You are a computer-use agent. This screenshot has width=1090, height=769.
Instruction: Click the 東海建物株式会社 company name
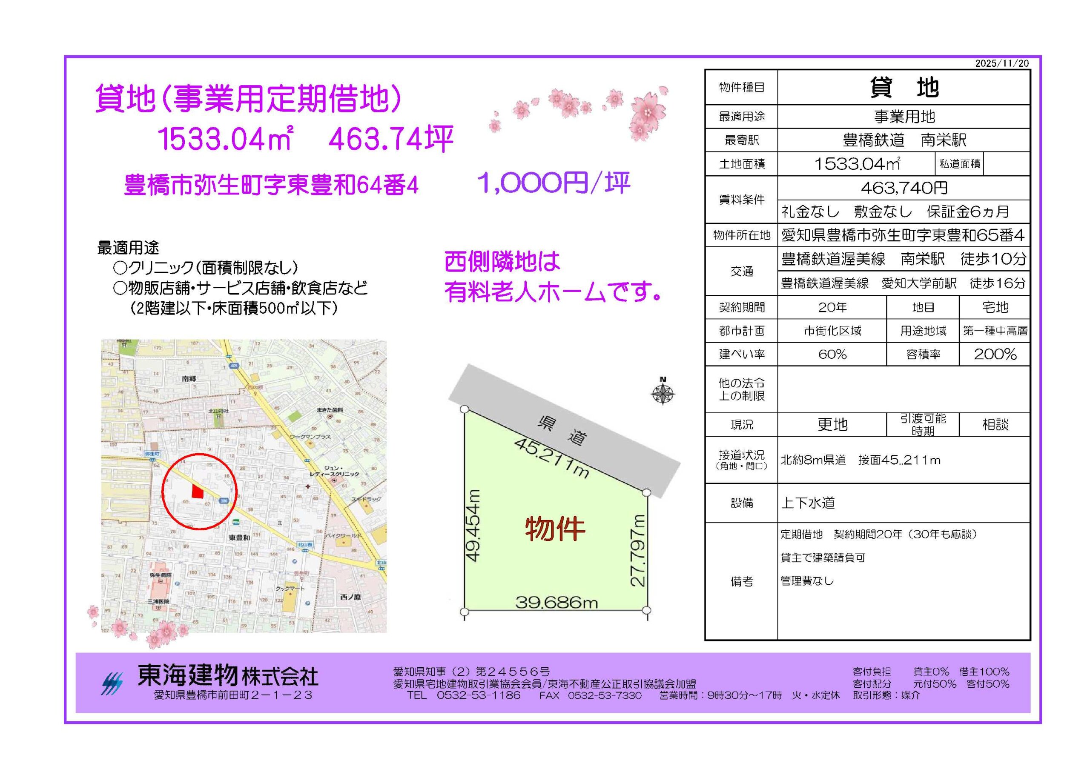228,675
